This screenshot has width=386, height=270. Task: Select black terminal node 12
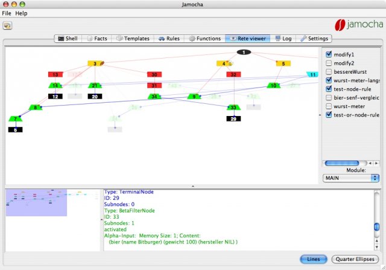tap(55, 97)
